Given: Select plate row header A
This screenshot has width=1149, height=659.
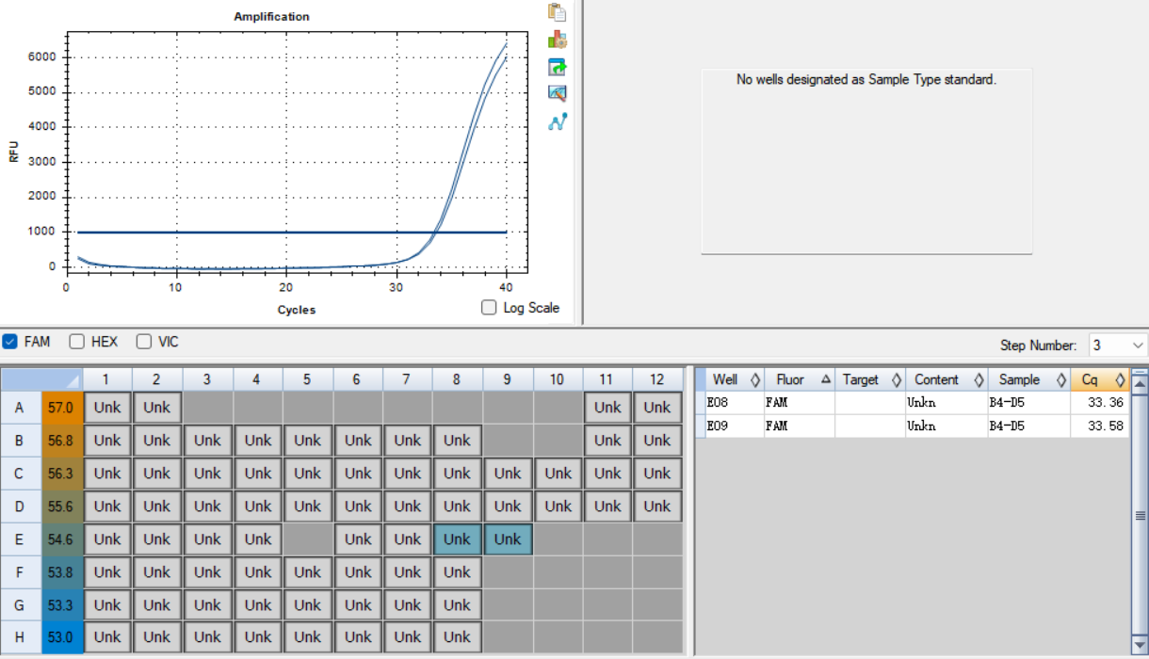Looking at the screenshot, I should [21, 408].
